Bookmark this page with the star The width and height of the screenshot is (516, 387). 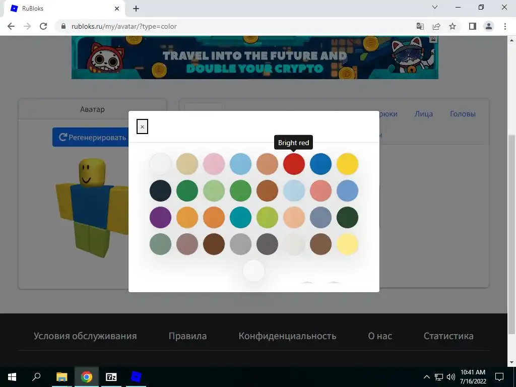tap(453, 26)
